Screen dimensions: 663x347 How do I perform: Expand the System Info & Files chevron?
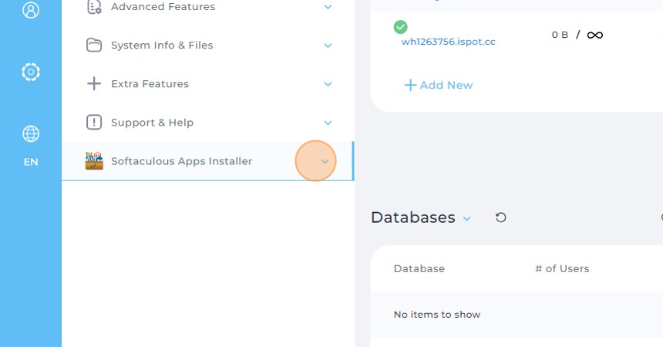[x=328, y=45]
